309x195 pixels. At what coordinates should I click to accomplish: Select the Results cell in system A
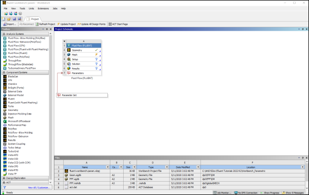[84, 69]
